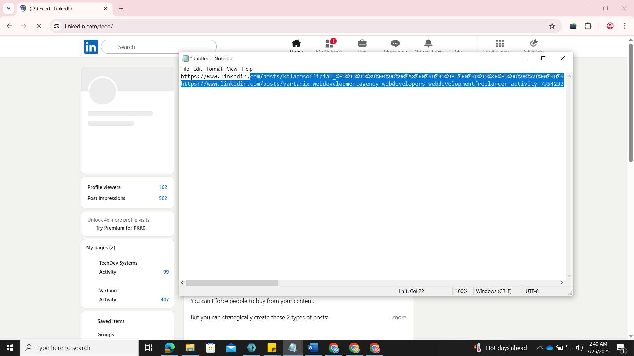Click Windows Start button
This screenshot has height=356, width=634.
tap(10, 348)
